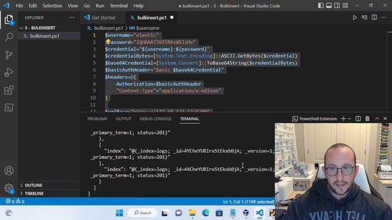This screenshot has height=220, width=392.
Task: Maximize the panel size with chevron up
Action: (377, 119)
